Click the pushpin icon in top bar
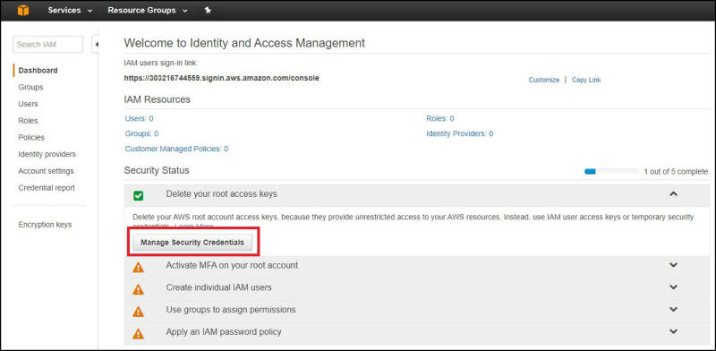Screen dimensions: 716x351 point(208,11)
